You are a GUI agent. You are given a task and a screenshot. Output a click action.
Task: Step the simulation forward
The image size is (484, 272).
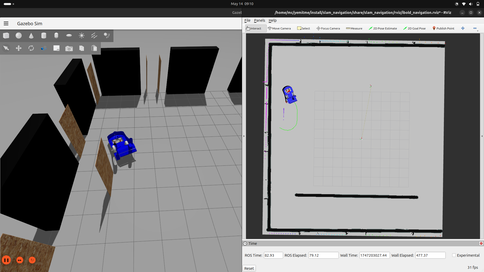20,260
